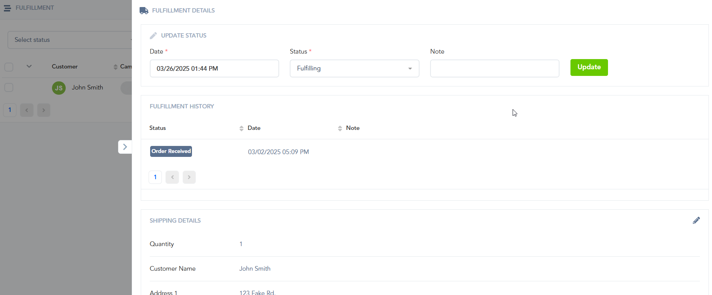Open the Select status filter dropdown
The width and height of the screenshot is (712, 295).
click(70, 40)
